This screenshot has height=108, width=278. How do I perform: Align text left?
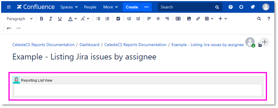[149, 19]
